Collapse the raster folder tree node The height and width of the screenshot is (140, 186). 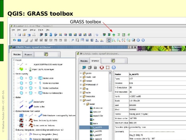(84, 104)
